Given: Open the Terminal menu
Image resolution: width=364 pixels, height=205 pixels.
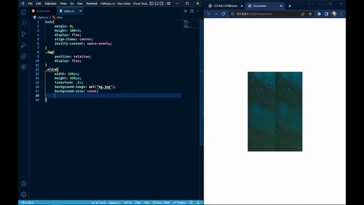Looking at the screenshot, I should 92,3.
